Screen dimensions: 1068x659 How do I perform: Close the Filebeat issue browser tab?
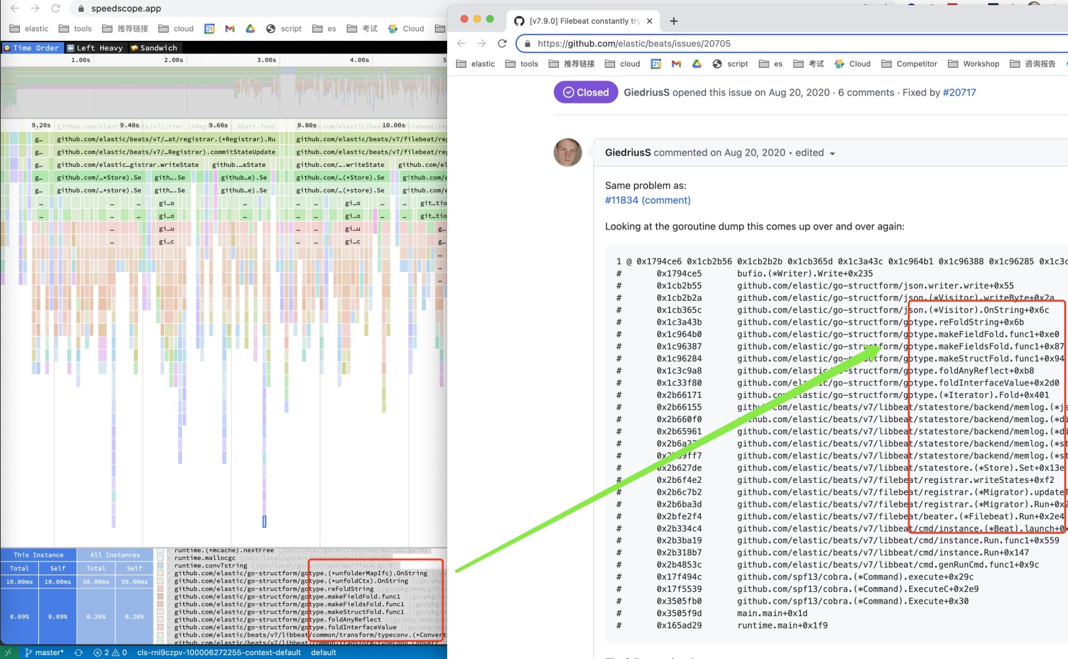click(649, 21)
